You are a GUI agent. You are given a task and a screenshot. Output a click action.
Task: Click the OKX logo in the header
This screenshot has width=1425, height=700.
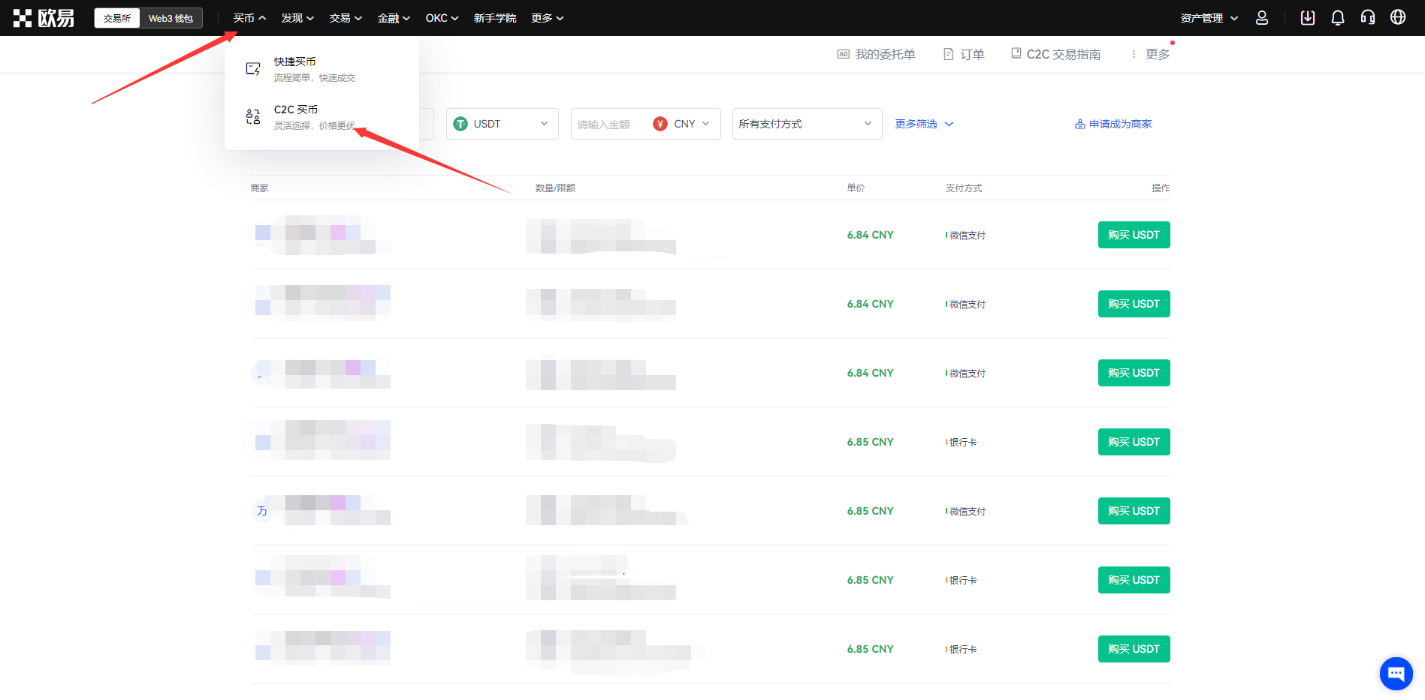[x=44, y=18]
